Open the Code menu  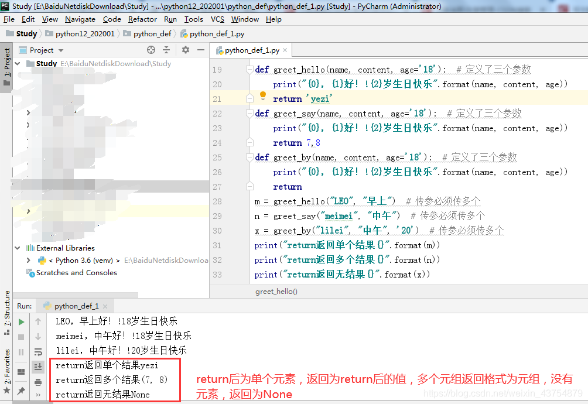(112, 19)
